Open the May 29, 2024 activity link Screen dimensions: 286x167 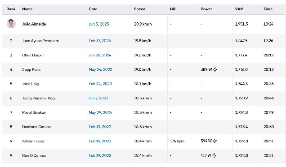(100, 112)
